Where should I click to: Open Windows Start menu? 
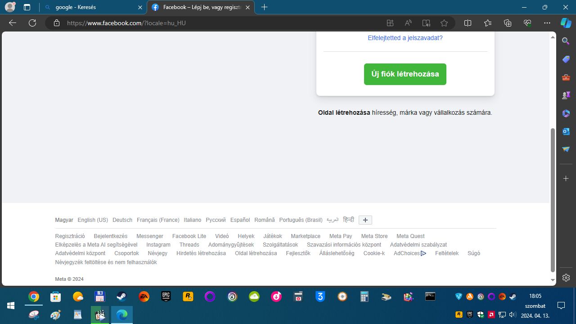11,306
